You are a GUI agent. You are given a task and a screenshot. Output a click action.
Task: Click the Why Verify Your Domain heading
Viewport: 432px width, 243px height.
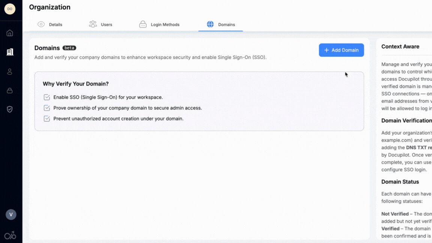coord(76,84)
